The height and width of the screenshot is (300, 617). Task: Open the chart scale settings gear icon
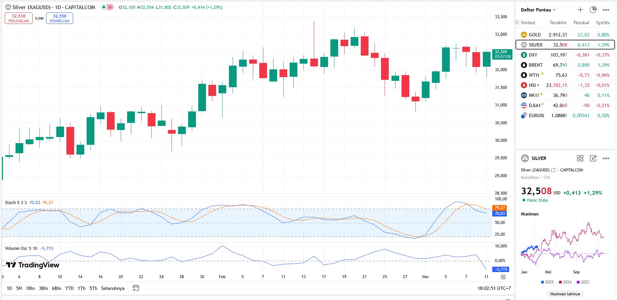pos(503,277)
